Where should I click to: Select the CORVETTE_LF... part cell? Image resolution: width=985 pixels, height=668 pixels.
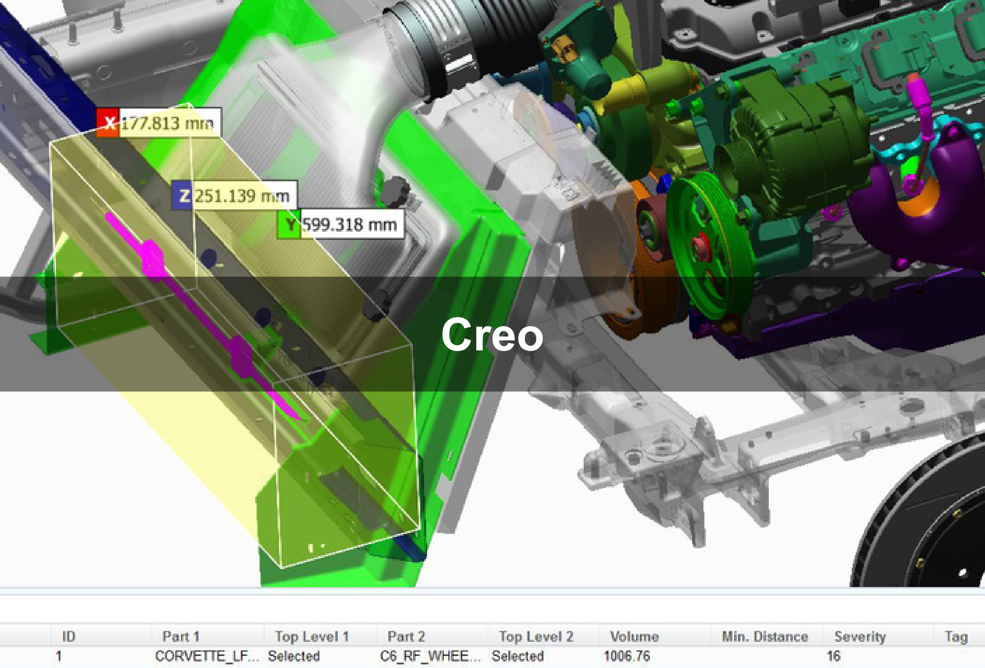pyautogui.click(x=207, y=656)
